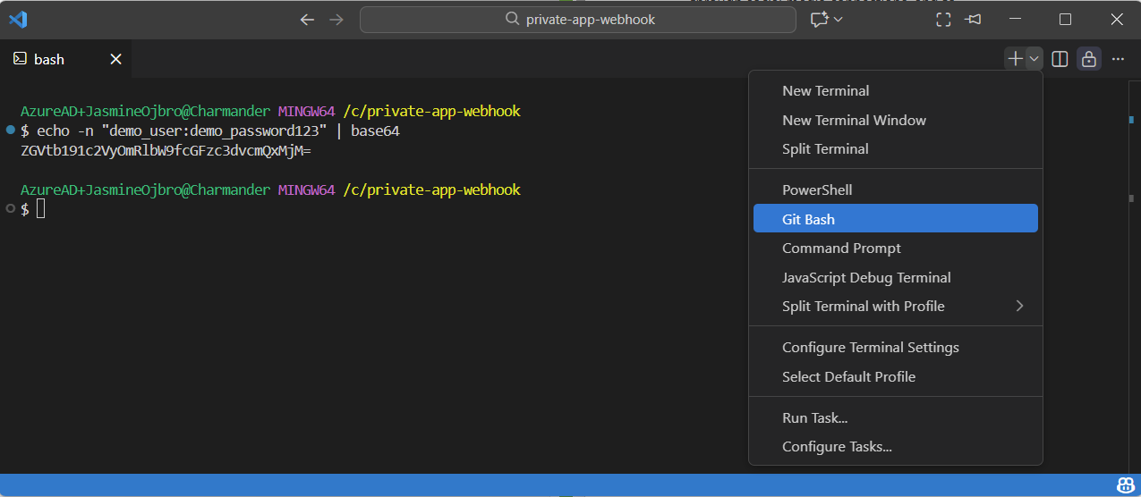Choose New Terminal Window
The height and width of the screenshot is (497, 1141).
click(x=896, y=120)
